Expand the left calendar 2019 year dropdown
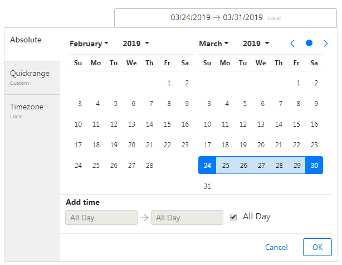Screen dimensions: 342x265 [x=136, y=44]
